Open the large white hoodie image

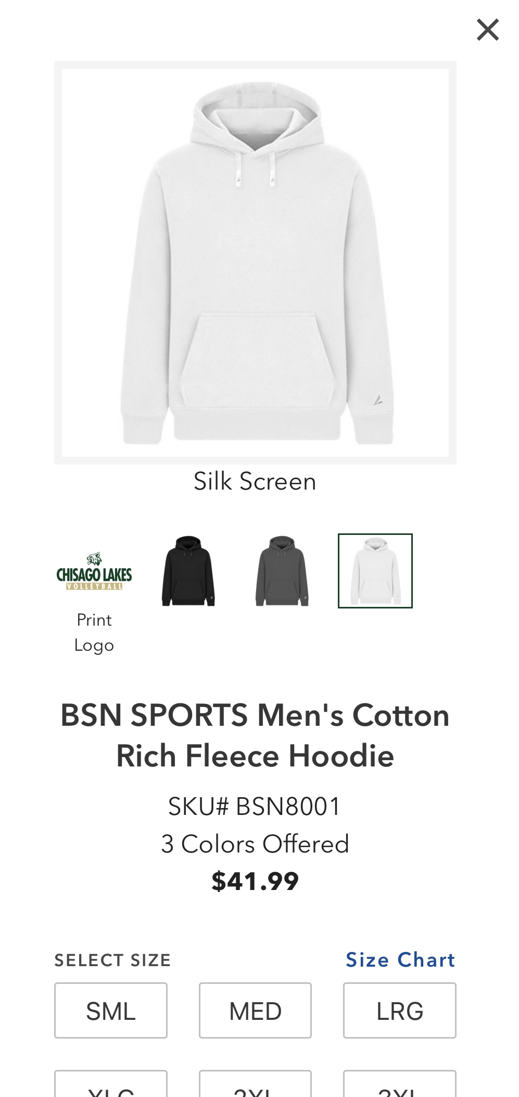point(255,262)
